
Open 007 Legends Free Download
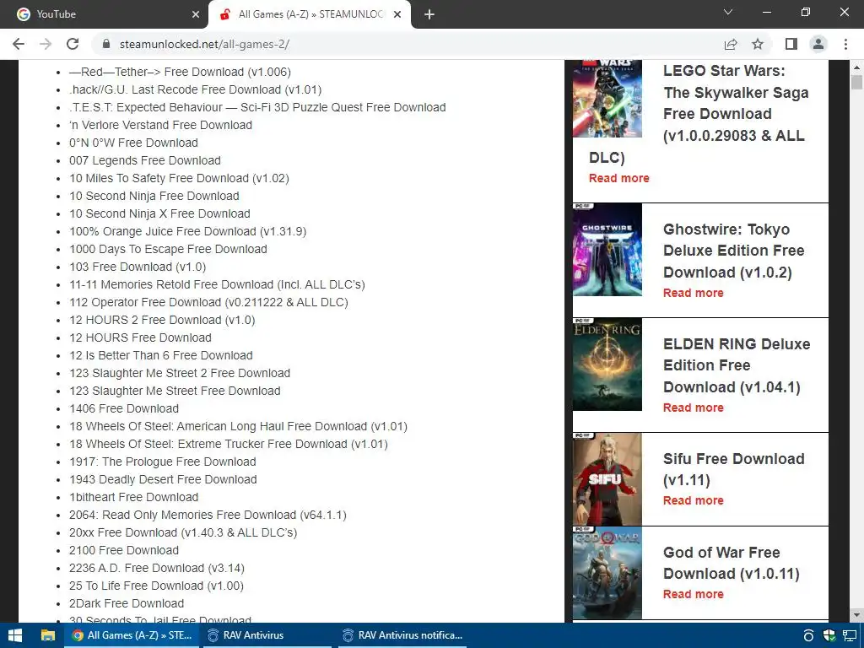click(x=145, y=160)
